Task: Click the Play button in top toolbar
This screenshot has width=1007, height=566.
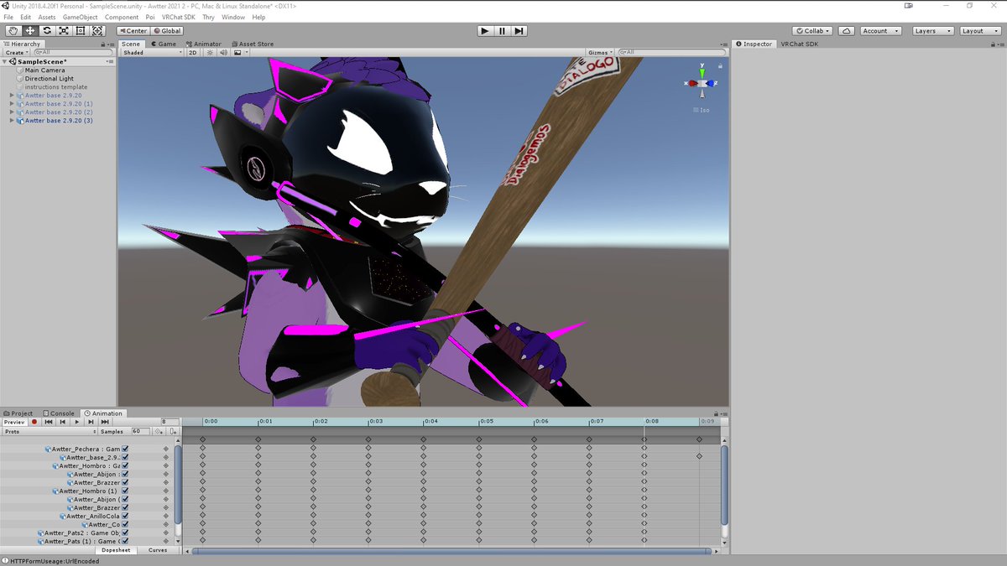Action: (485, 31)
